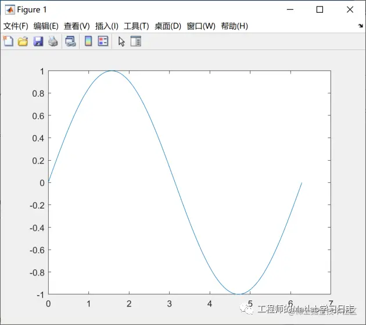Click the Link Plot toolbar icon
366x325 pixels.
pos(70,41)
